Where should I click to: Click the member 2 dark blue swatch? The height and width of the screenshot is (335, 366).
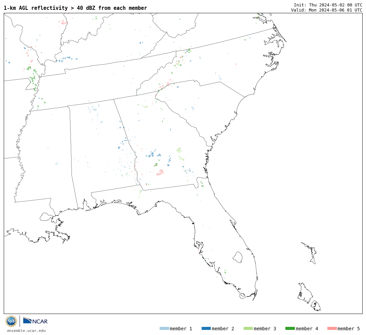[x=206, y=329]
